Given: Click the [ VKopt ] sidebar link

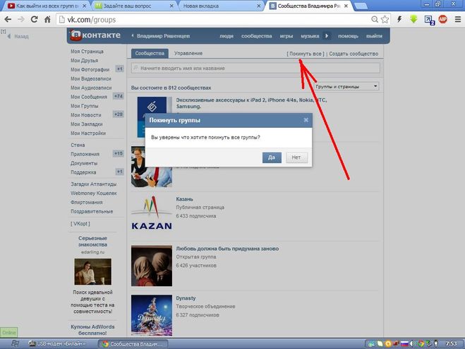Looking at the screenshot, I should tap(80, 224).
